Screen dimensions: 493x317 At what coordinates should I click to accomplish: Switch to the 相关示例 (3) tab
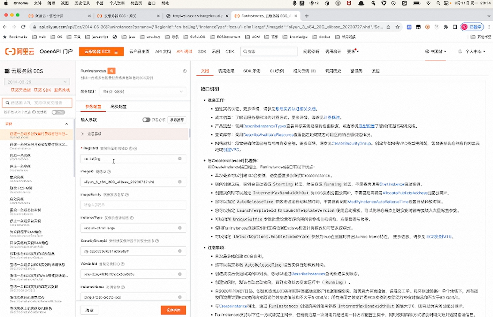pyautogui.click(x=304, y=71)
